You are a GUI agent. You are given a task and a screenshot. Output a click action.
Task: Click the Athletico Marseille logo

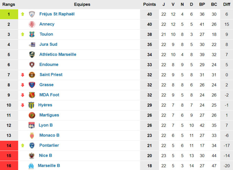[x=32, y=55]
